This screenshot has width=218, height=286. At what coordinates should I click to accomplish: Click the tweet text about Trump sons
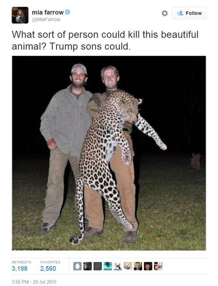click(105, 41)
